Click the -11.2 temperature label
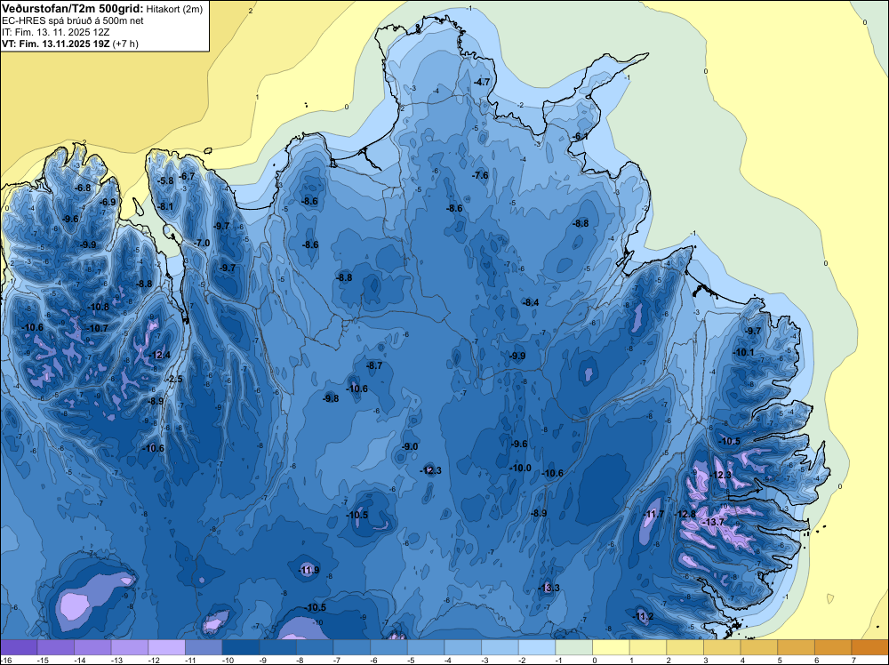This screenshot has height=665, width=889. pyautogui.click(x=644, y=617)
